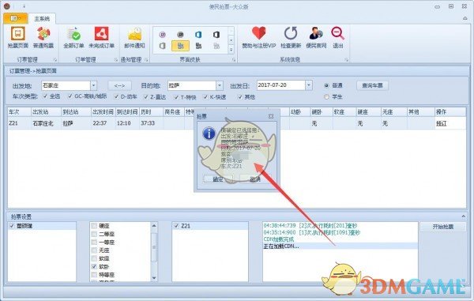Toggle the K-快速 checkbox

coord(205,96)
